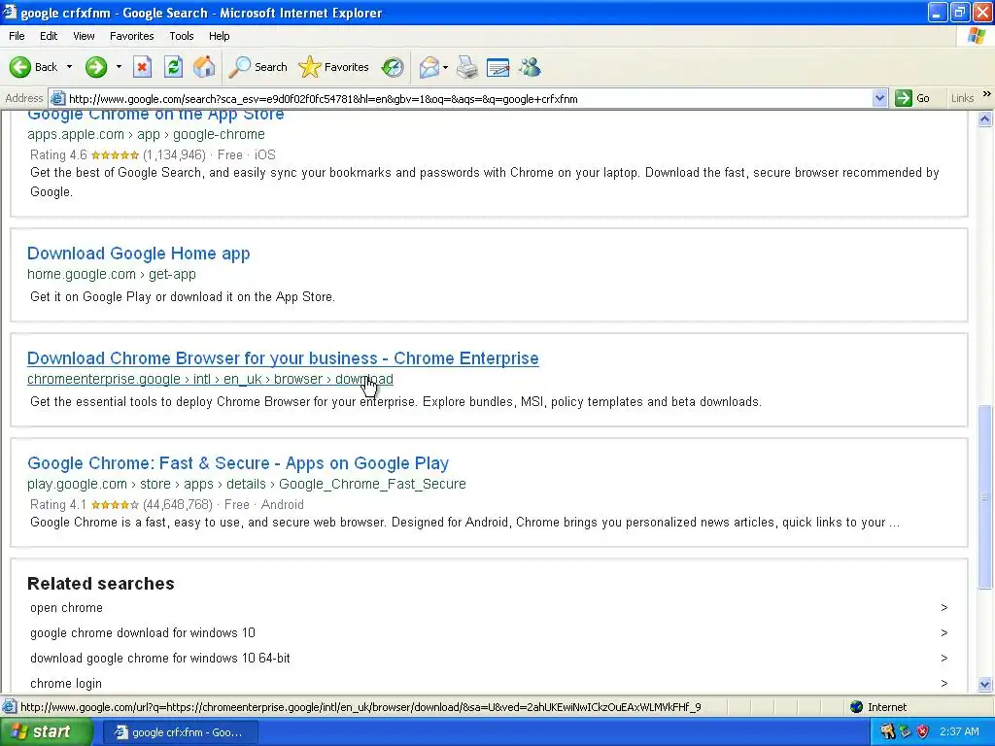Image resolution: width=995 pixels, height=746 pixels.
Task: Click the Rating 4.6 stars for App Store
Action: [115, 154]
